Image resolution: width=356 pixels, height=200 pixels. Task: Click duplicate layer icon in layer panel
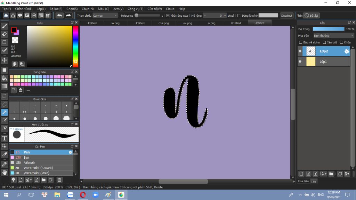340,174
